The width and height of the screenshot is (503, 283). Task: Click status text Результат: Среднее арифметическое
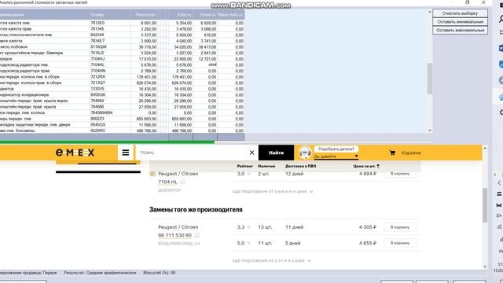[x=100, y=273]
